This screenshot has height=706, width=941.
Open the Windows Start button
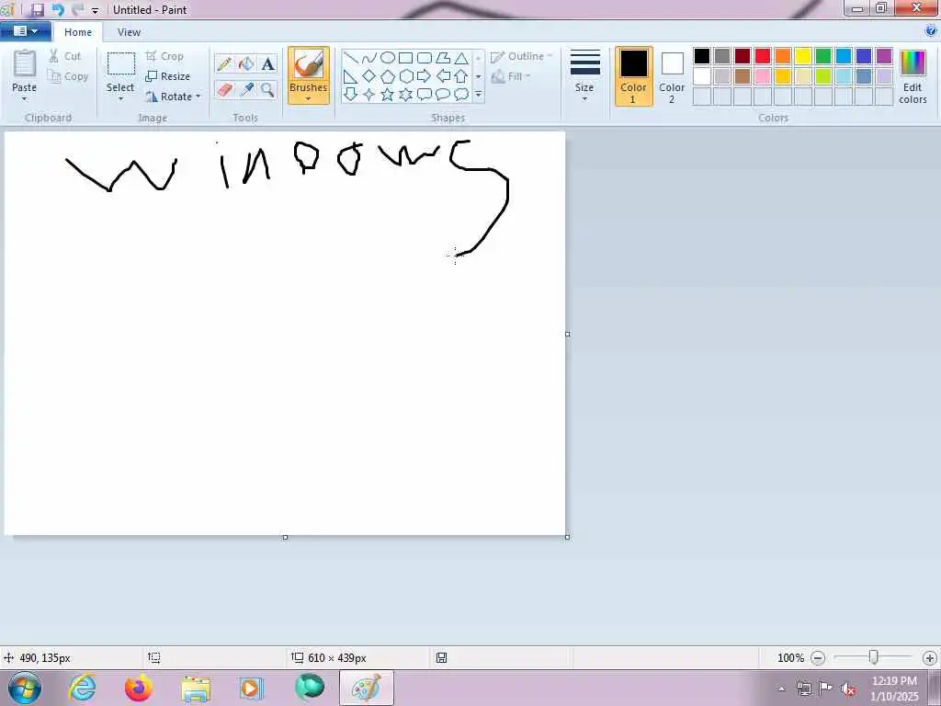[x=25, y=688]
